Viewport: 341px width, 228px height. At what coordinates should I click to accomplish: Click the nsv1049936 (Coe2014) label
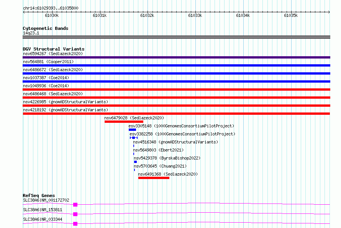[46, 86]
